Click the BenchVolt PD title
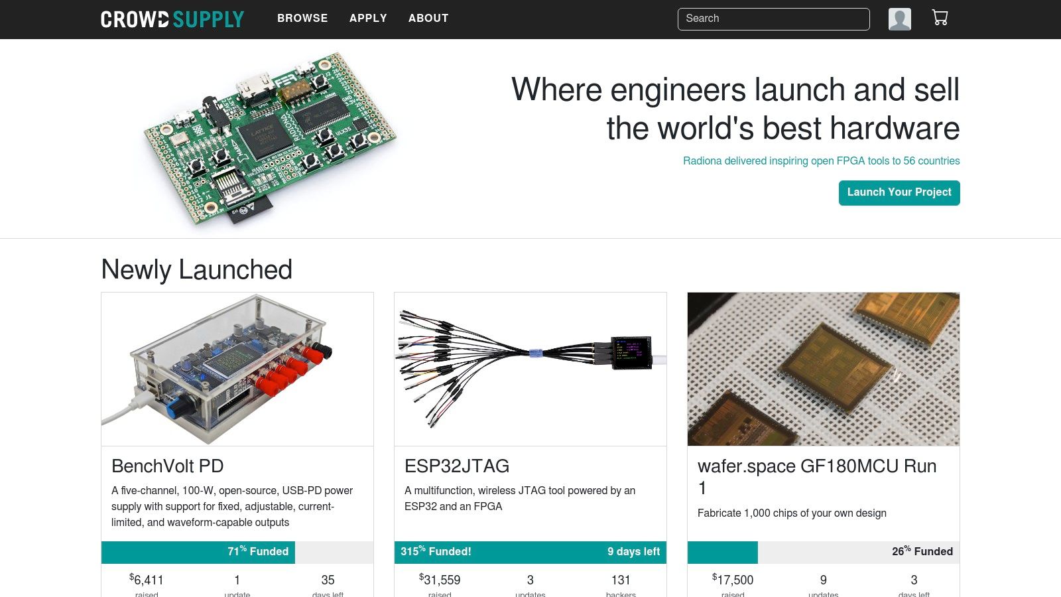The height and width of the screenshot is (597, 1061). click(168, 466)
